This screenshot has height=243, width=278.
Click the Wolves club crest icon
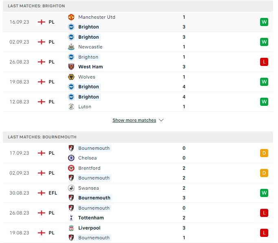coord(71,77)
